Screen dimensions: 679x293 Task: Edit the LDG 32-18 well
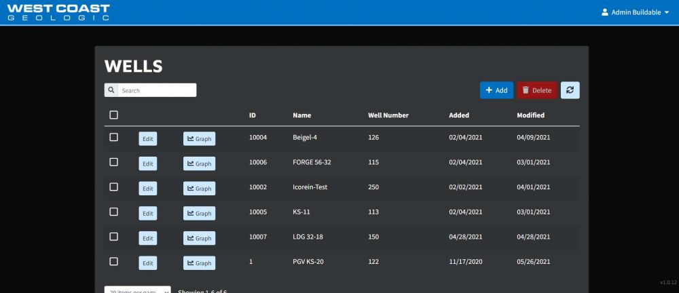[147, 238]
